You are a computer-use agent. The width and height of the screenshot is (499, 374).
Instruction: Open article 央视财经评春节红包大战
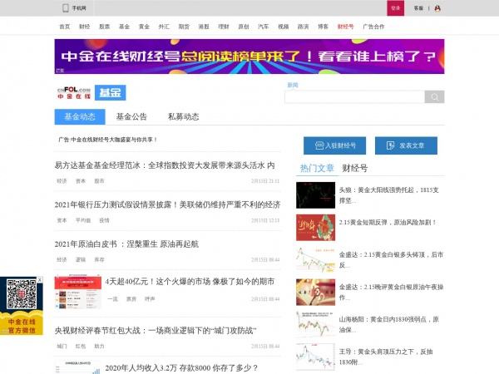pos(156,331)
